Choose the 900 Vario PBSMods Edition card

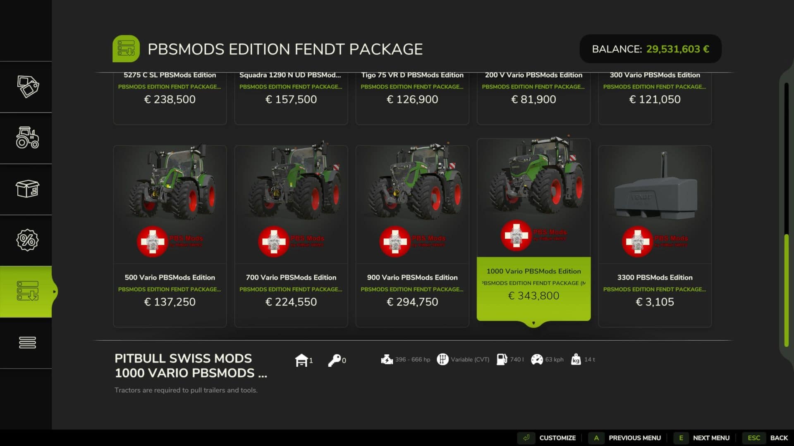tap(412, 236)
